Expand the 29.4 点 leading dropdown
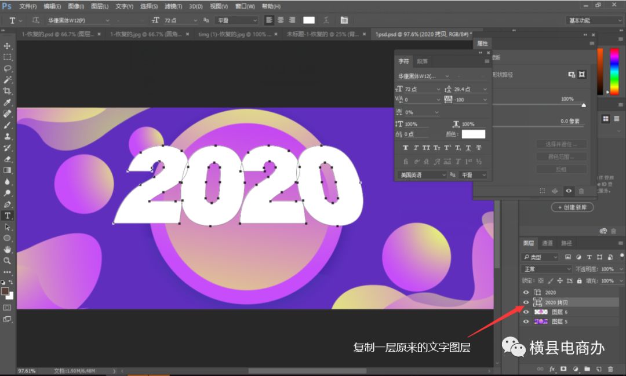626x376 pixels. click(485, 89)
